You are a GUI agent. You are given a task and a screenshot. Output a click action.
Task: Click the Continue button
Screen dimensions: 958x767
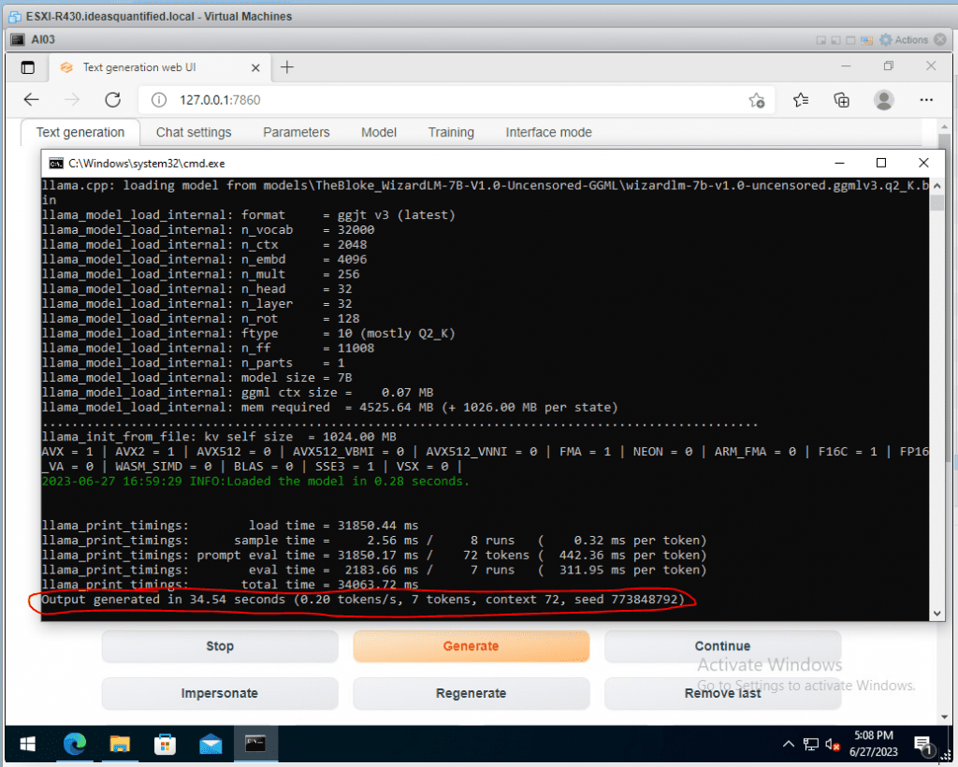[722, 646]
